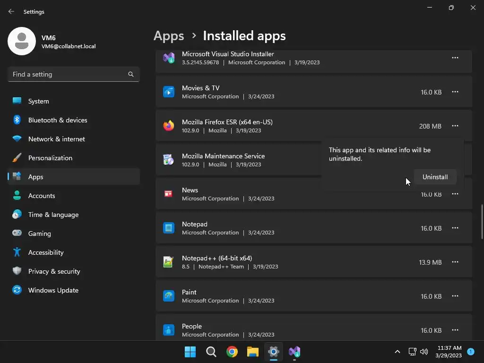Open more options for Movies & TV
The height and width of the screenshot is (363, 484).
pos(455,92)
